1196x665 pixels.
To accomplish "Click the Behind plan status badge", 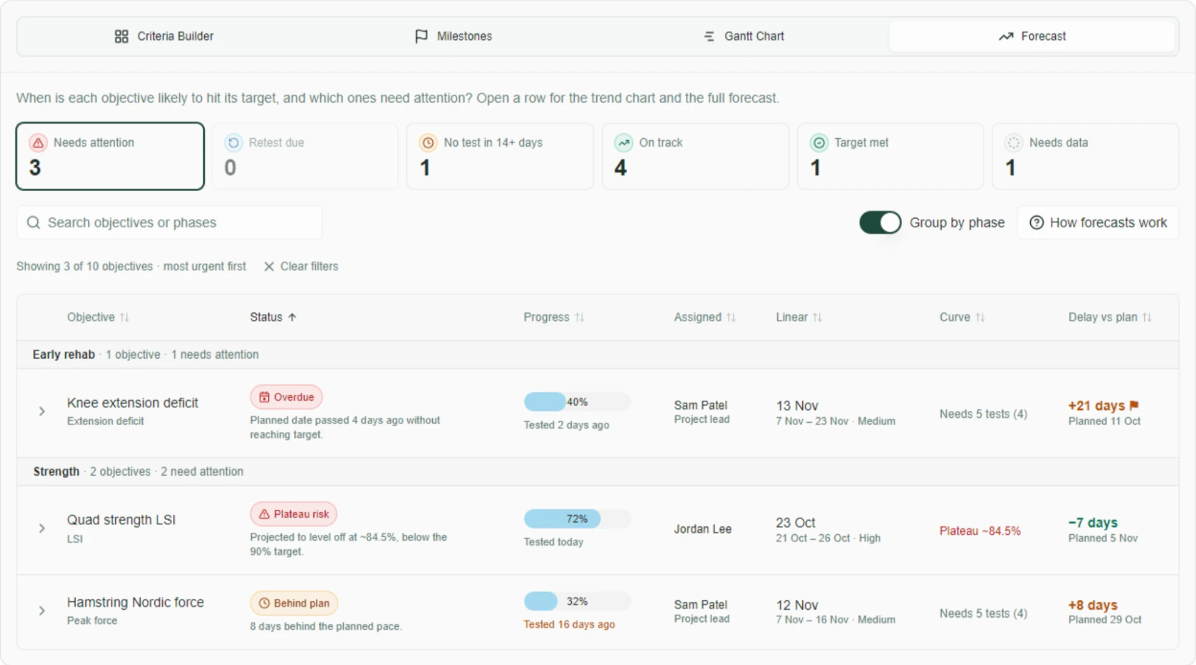I will [294, 603].
